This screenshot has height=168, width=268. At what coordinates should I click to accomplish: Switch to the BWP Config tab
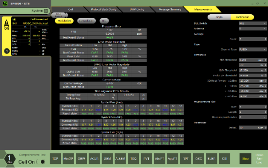pyautogui.click(x=137, y=9)
